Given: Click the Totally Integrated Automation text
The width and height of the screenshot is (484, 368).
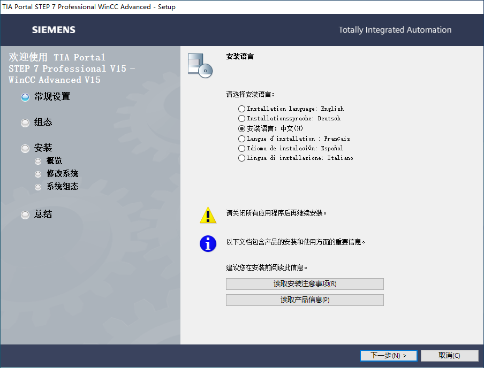Looking at the screenshot, I should point(395,30).
